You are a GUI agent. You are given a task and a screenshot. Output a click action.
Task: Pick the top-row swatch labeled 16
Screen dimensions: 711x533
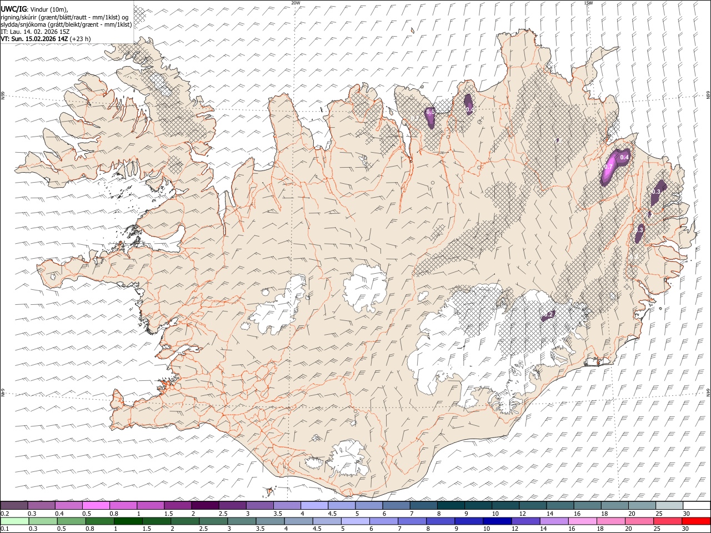click(587, 505)
